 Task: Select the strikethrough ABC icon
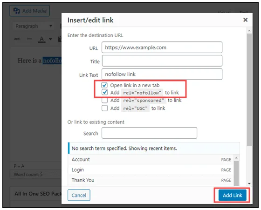pos(17,39)
